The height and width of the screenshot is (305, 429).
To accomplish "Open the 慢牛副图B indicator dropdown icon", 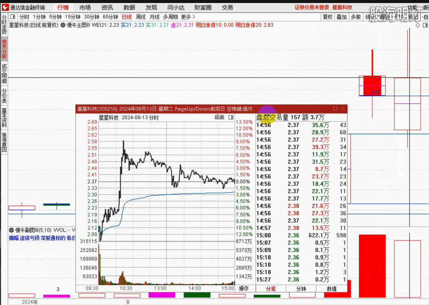I will 11,230.
